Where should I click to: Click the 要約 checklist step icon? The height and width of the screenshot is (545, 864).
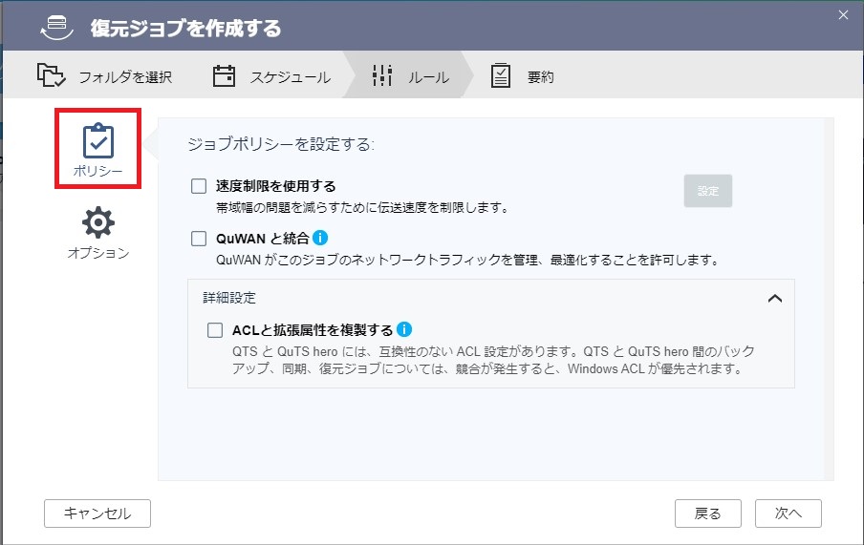click(x=500, y=76)
